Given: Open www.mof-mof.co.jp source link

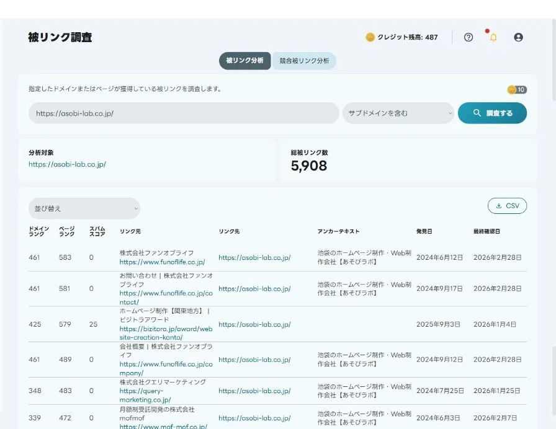Looking at the screenshot, I should coord(163,426).
